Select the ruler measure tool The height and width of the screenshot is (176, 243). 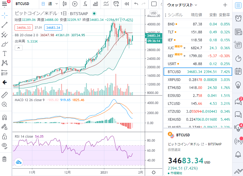pyautogui.click(x=4, y=95)
